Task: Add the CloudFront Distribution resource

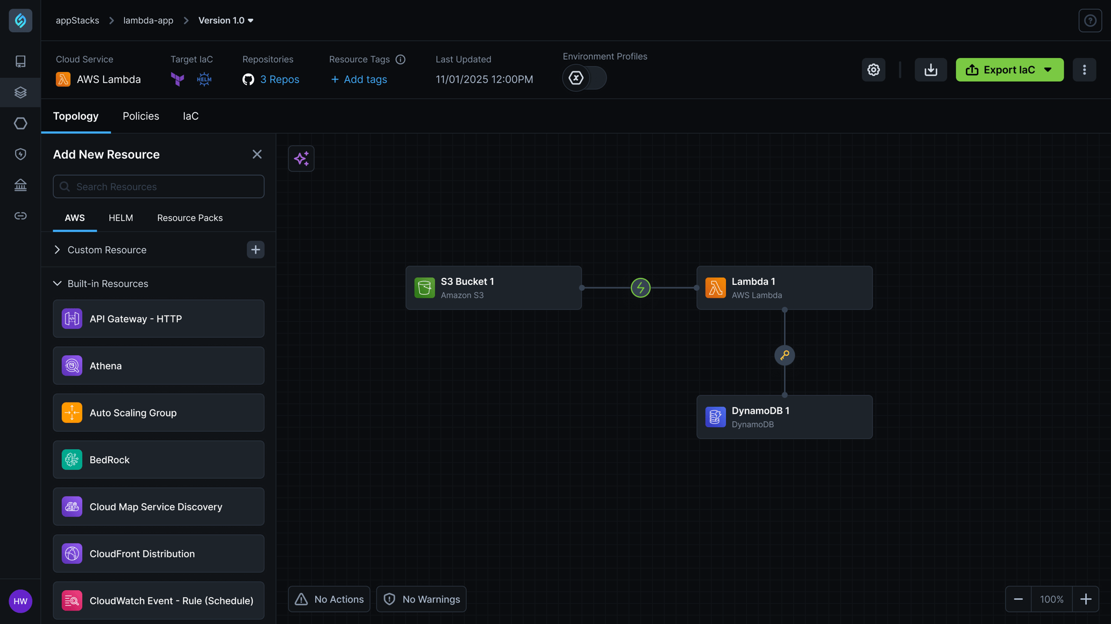Action: (159, 554)
